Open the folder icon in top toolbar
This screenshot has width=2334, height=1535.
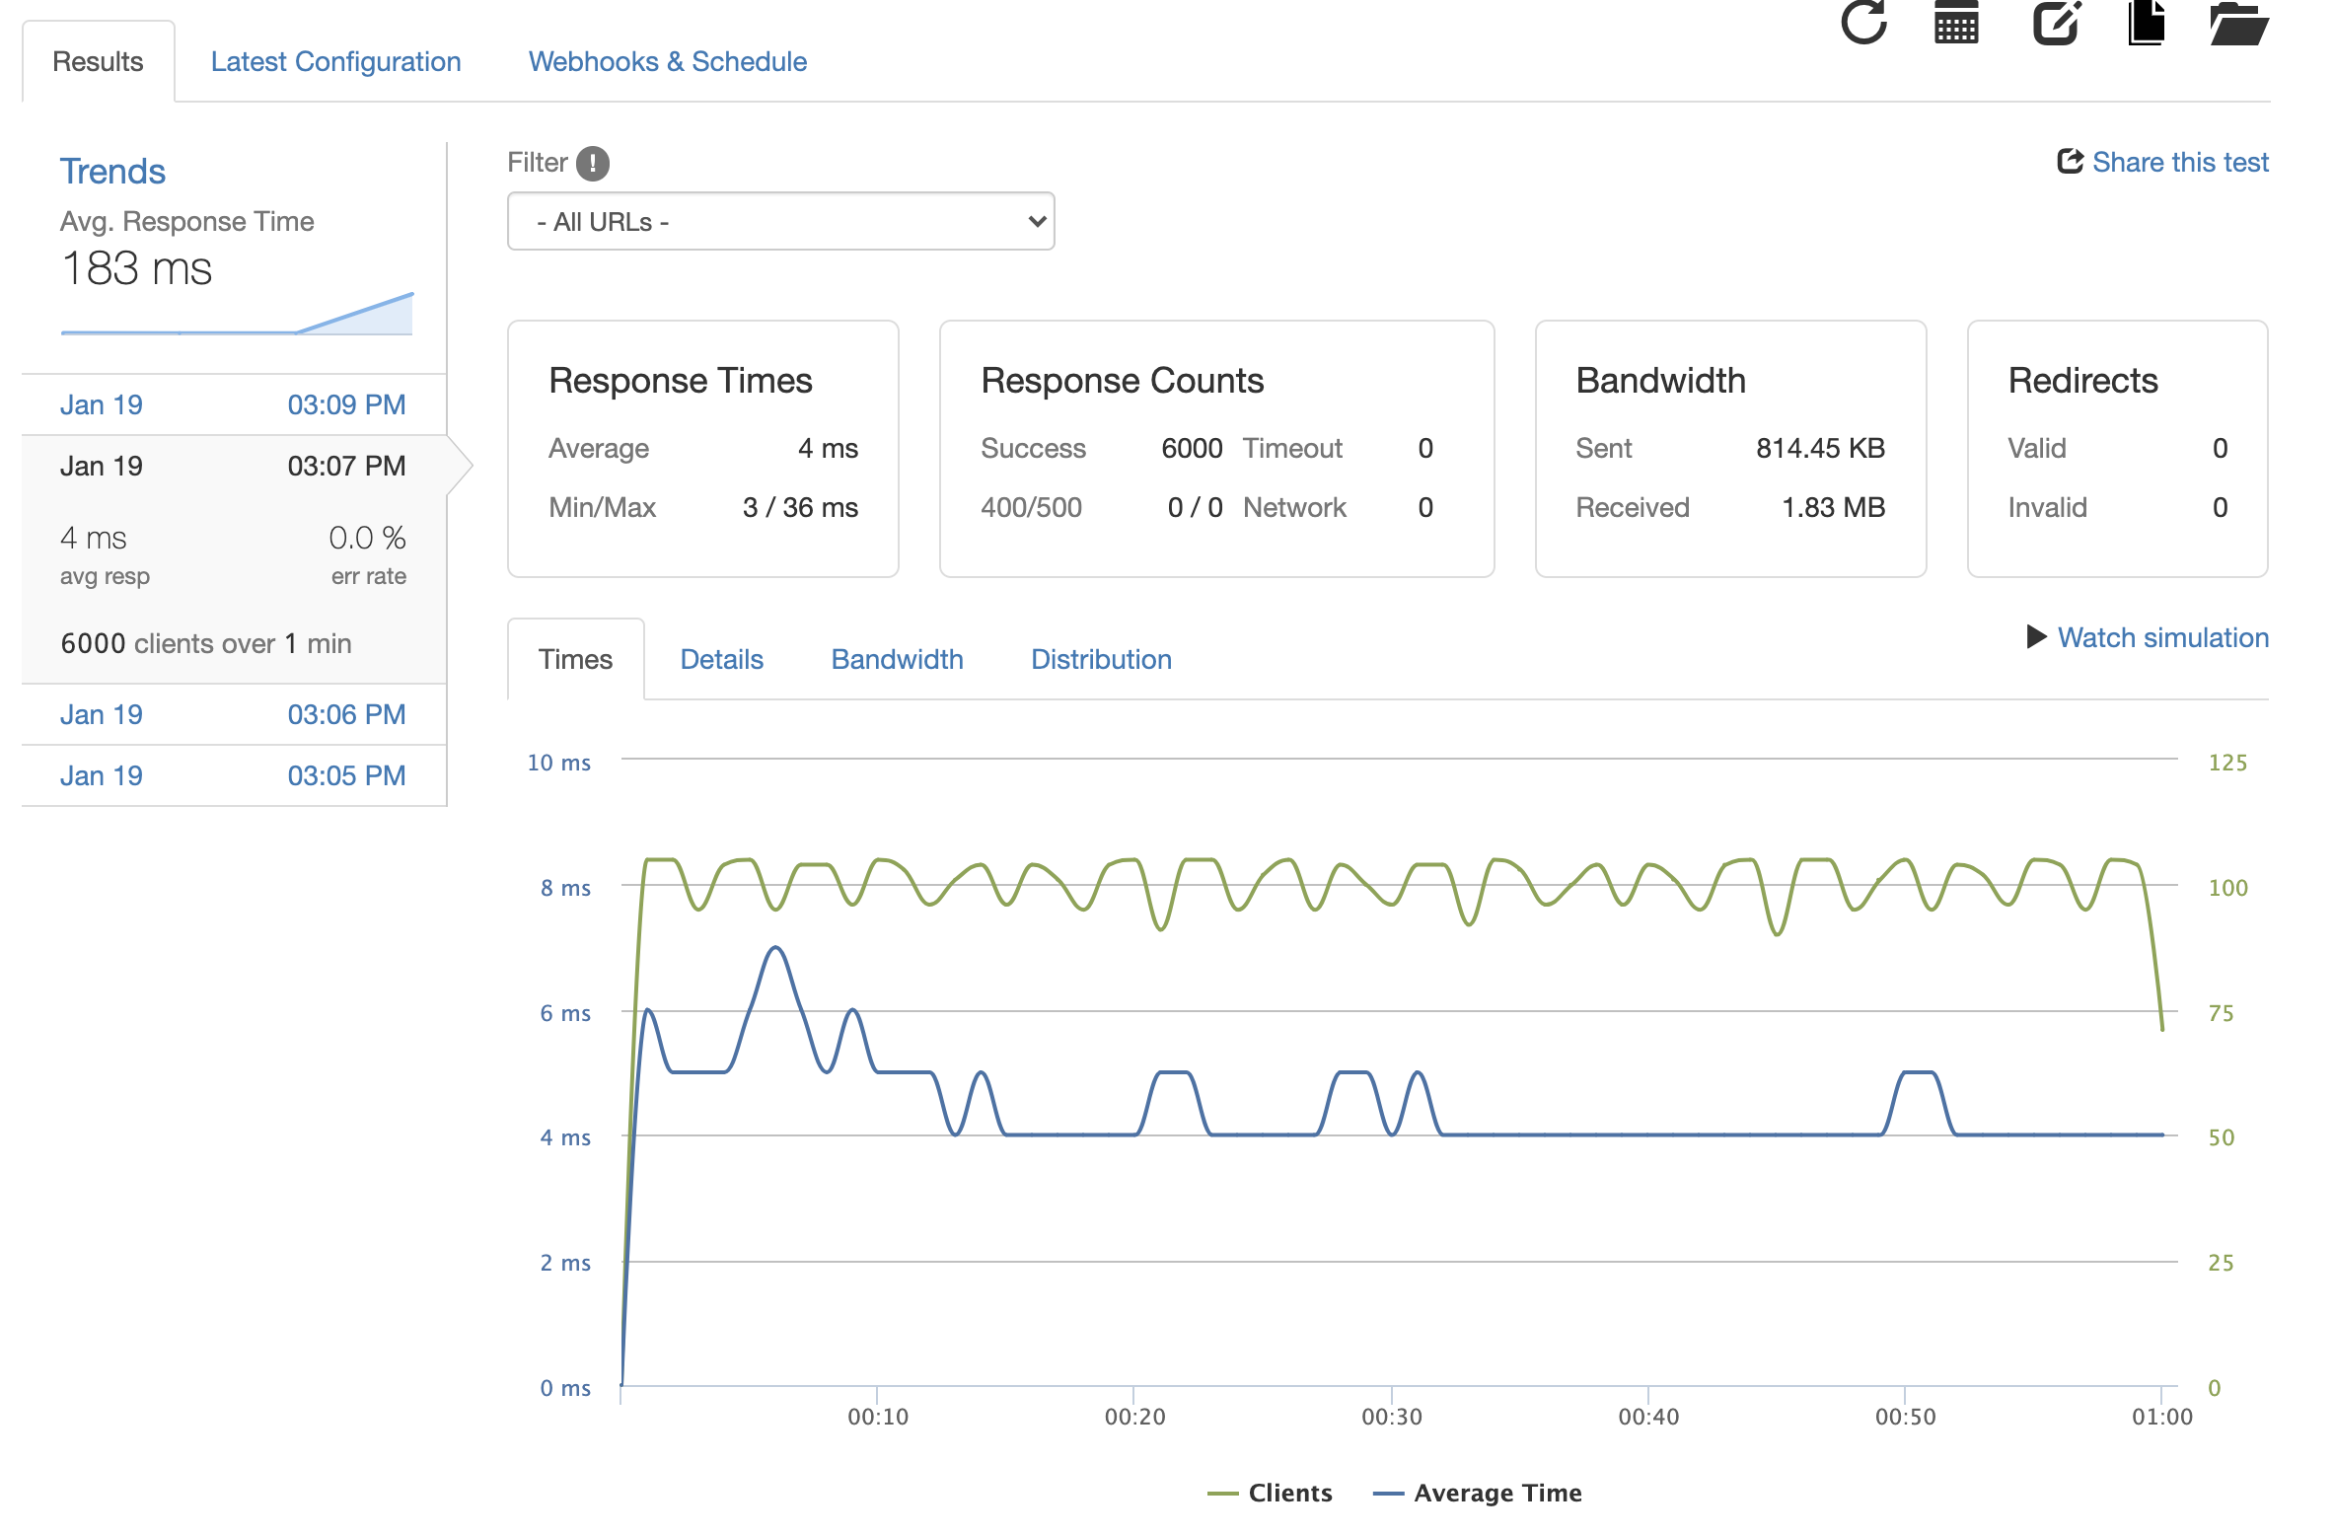pos(2239,22)
